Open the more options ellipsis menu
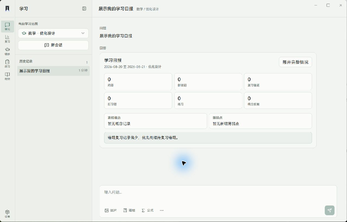The width and height of the screenshot is (347, 222). (162, 210)
